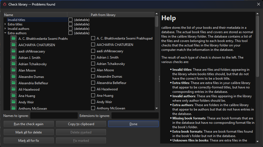
Task: Focus the Extensions to ignore field
Action: point(135,116)
